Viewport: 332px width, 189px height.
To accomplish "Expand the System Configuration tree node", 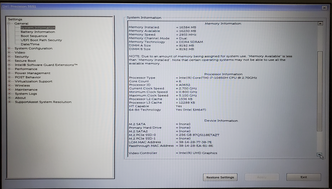I will [9, 49].
